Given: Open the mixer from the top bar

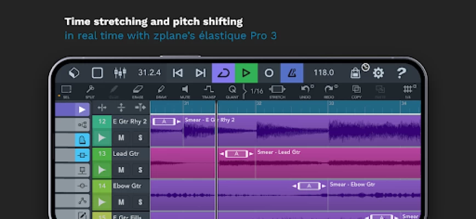Looking at the screenshot, I should pyautogui.click(x=120, y=73).
